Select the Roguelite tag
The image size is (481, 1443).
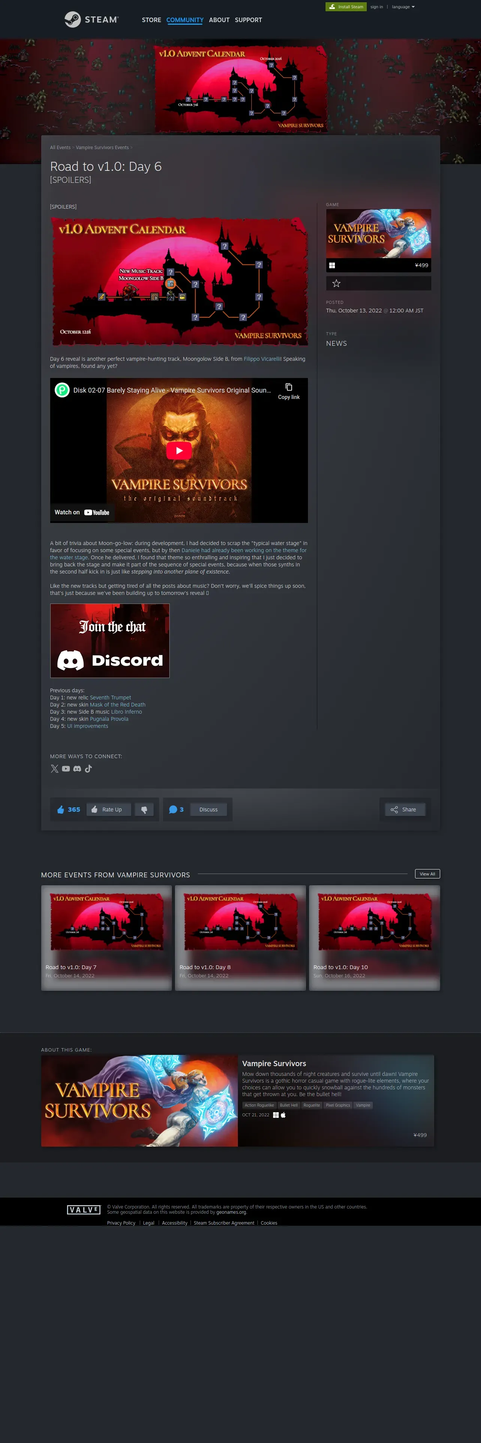click(x=312, y=1105)
